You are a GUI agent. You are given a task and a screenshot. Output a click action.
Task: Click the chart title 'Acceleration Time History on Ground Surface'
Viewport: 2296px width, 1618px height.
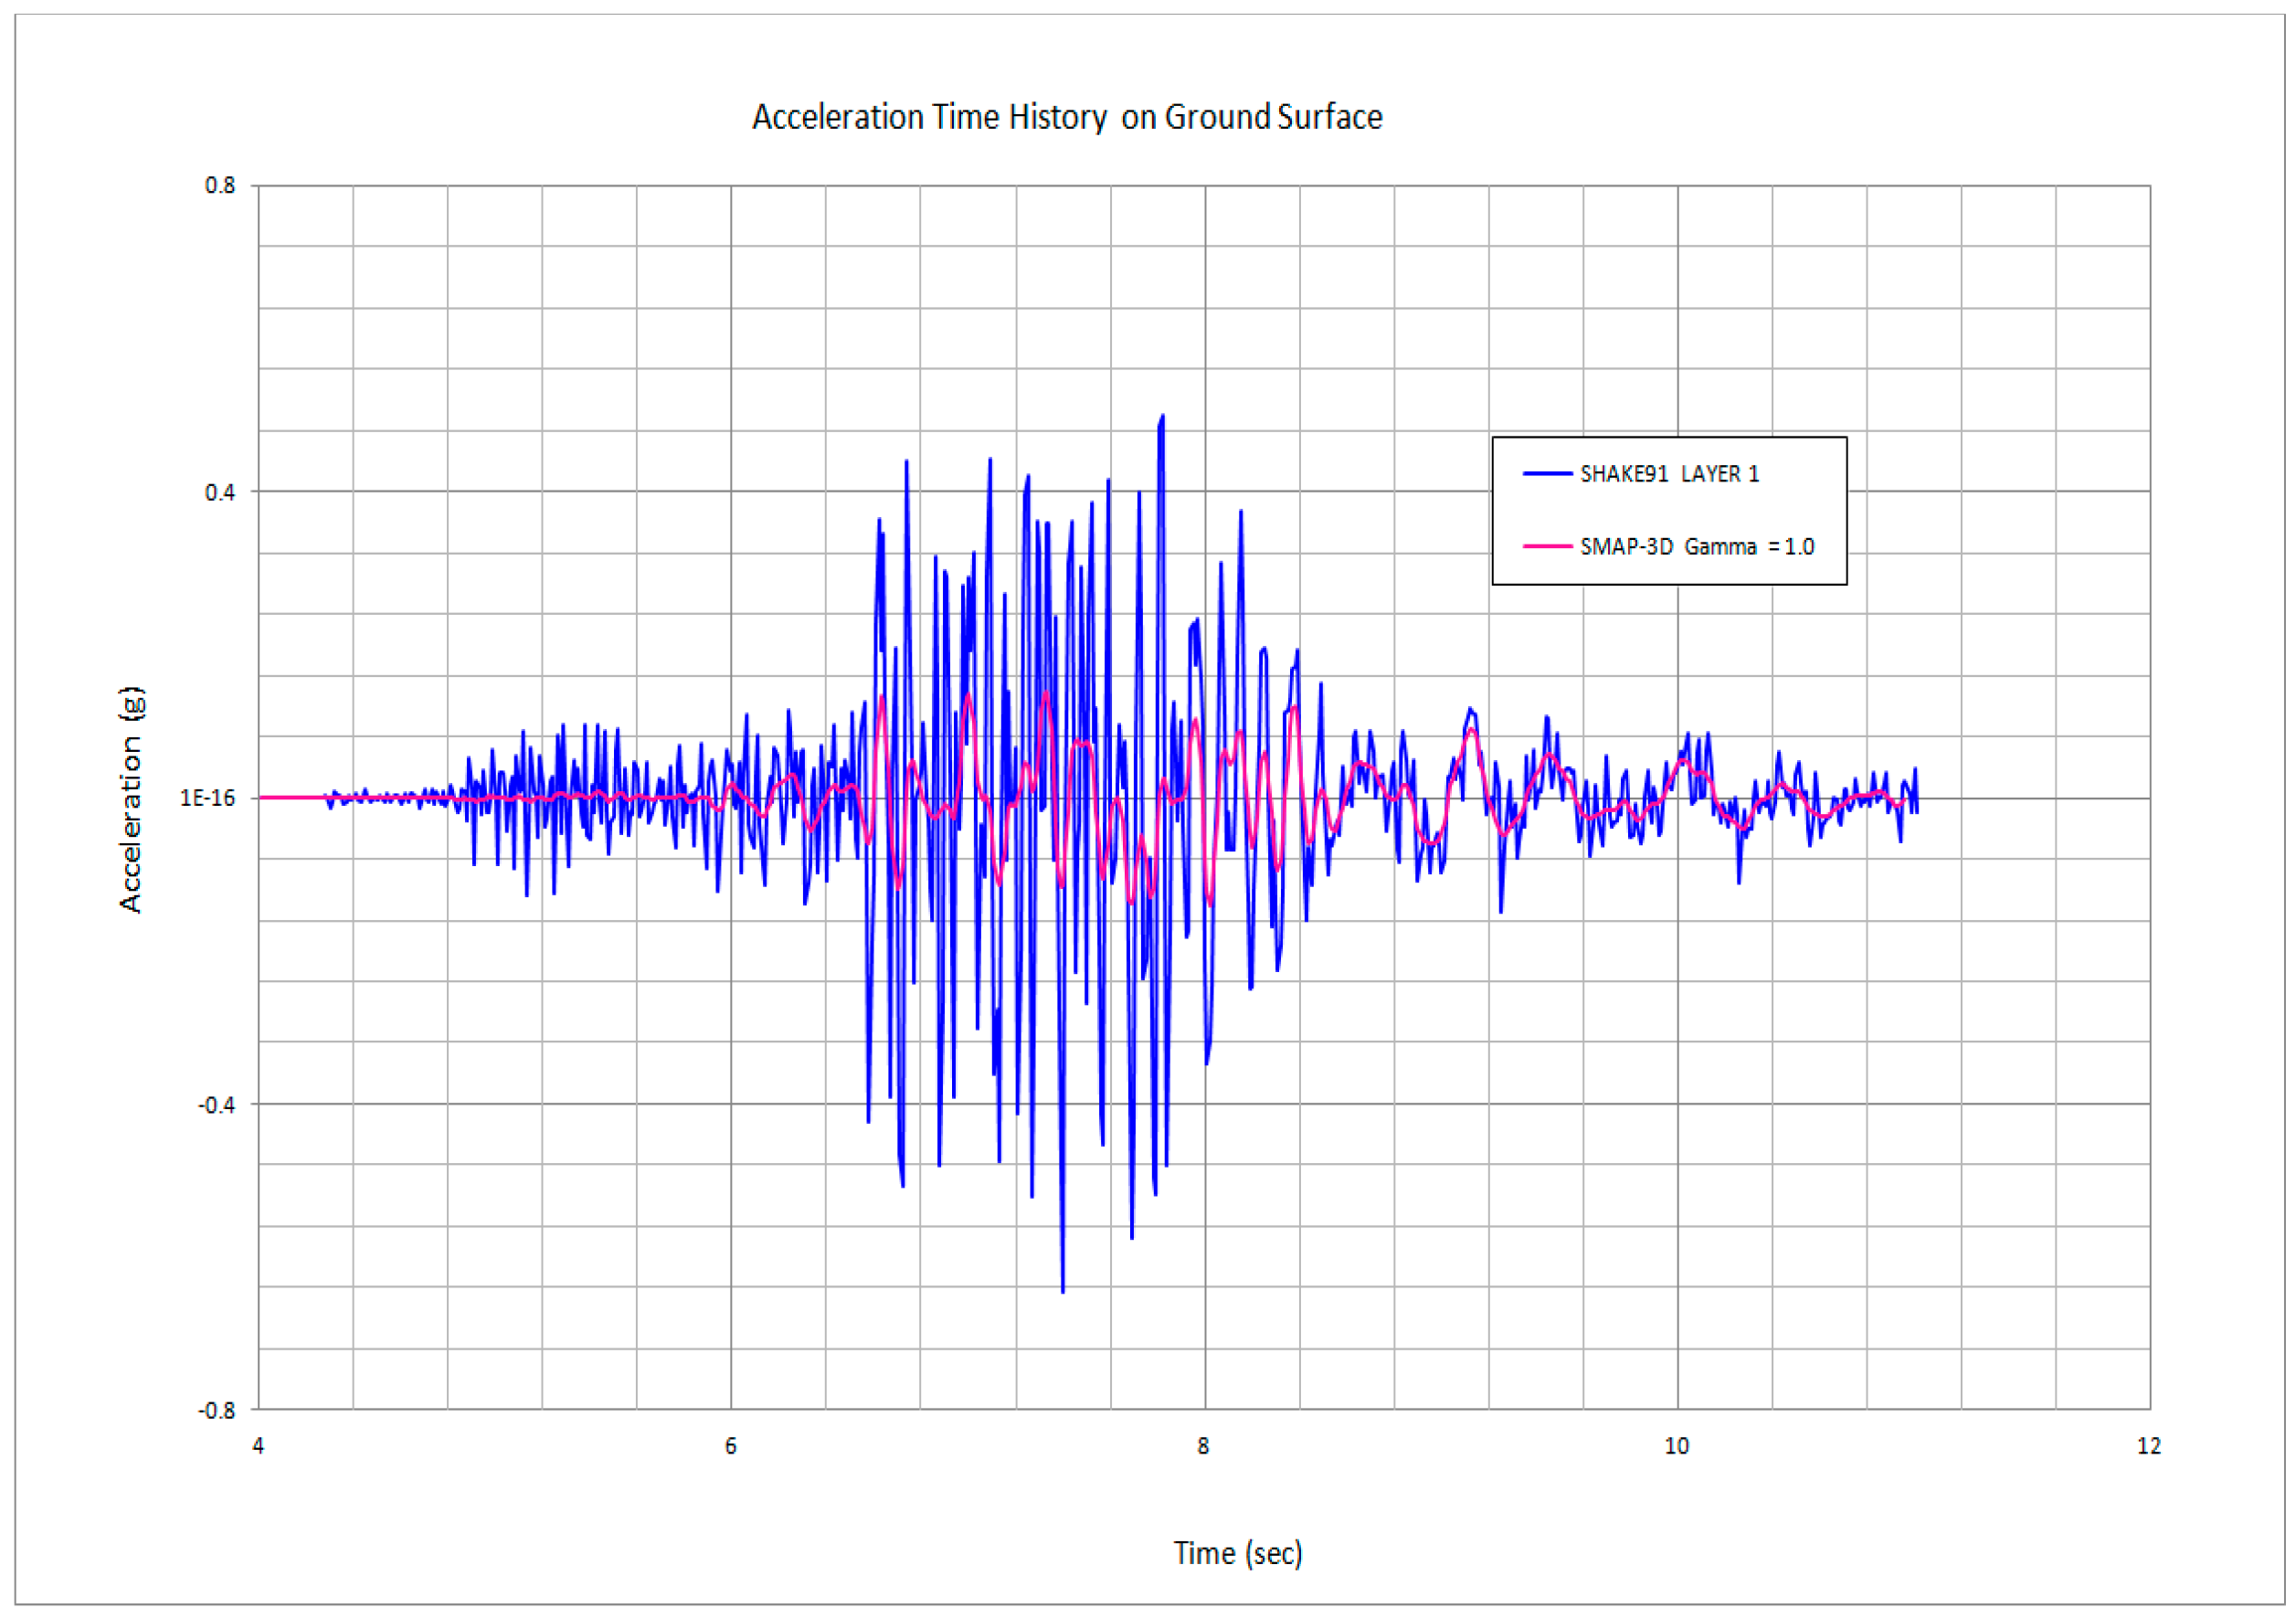point(1067,117)
